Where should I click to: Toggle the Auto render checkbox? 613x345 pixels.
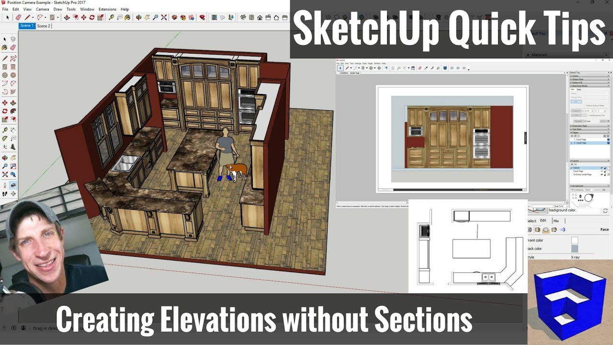pos(585,121)
